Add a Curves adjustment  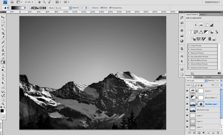[x=206, y=25]
